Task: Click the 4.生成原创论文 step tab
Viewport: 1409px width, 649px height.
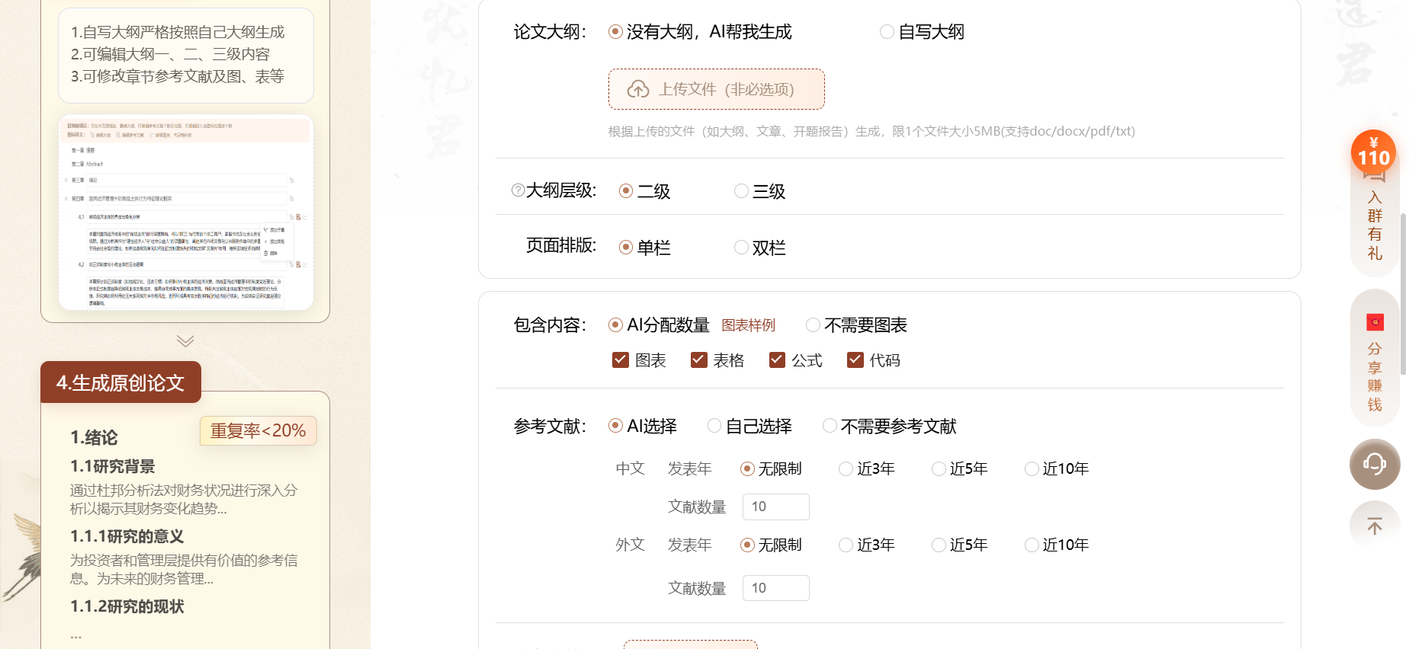Action: click(x=120, y=382)
